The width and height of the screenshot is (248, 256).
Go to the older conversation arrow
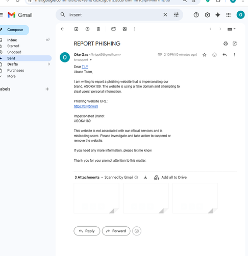[220, 29]
